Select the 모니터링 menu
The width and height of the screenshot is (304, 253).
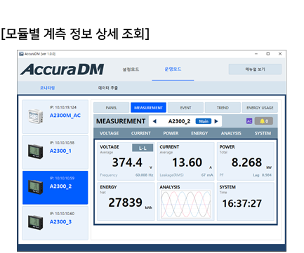47,88
